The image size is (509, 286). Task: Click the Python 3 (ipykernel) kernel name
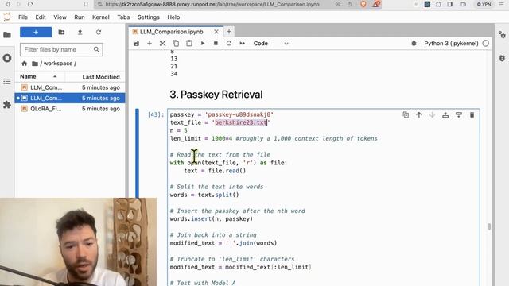[x=451, y=44]
